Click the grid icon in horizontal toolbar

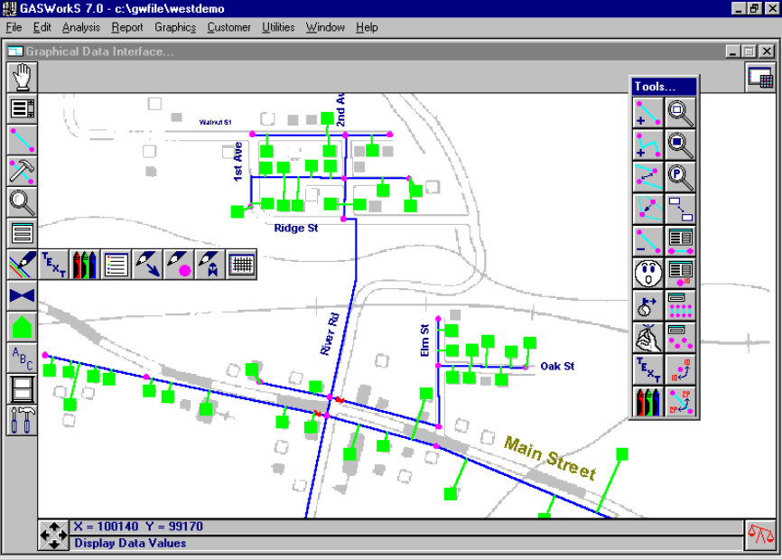pyautogui.click(x=241, y=264)
